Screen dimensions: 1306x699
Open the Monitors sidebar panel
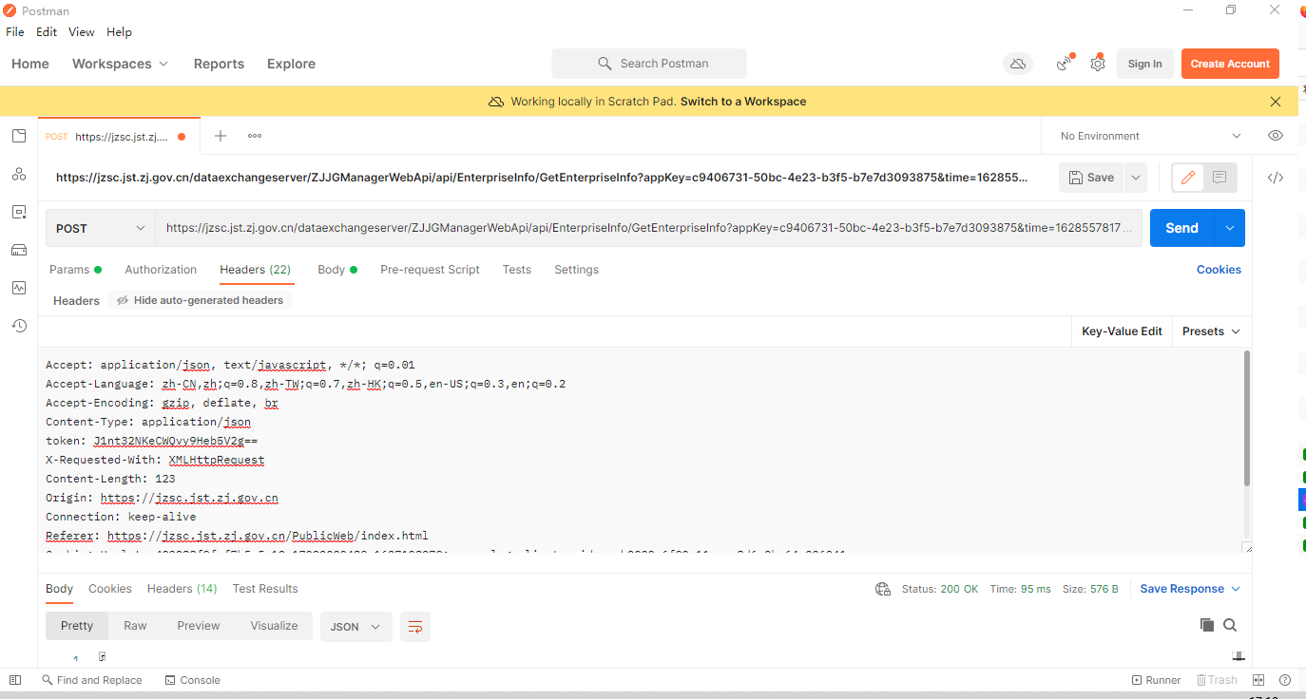tap(19, 288)
